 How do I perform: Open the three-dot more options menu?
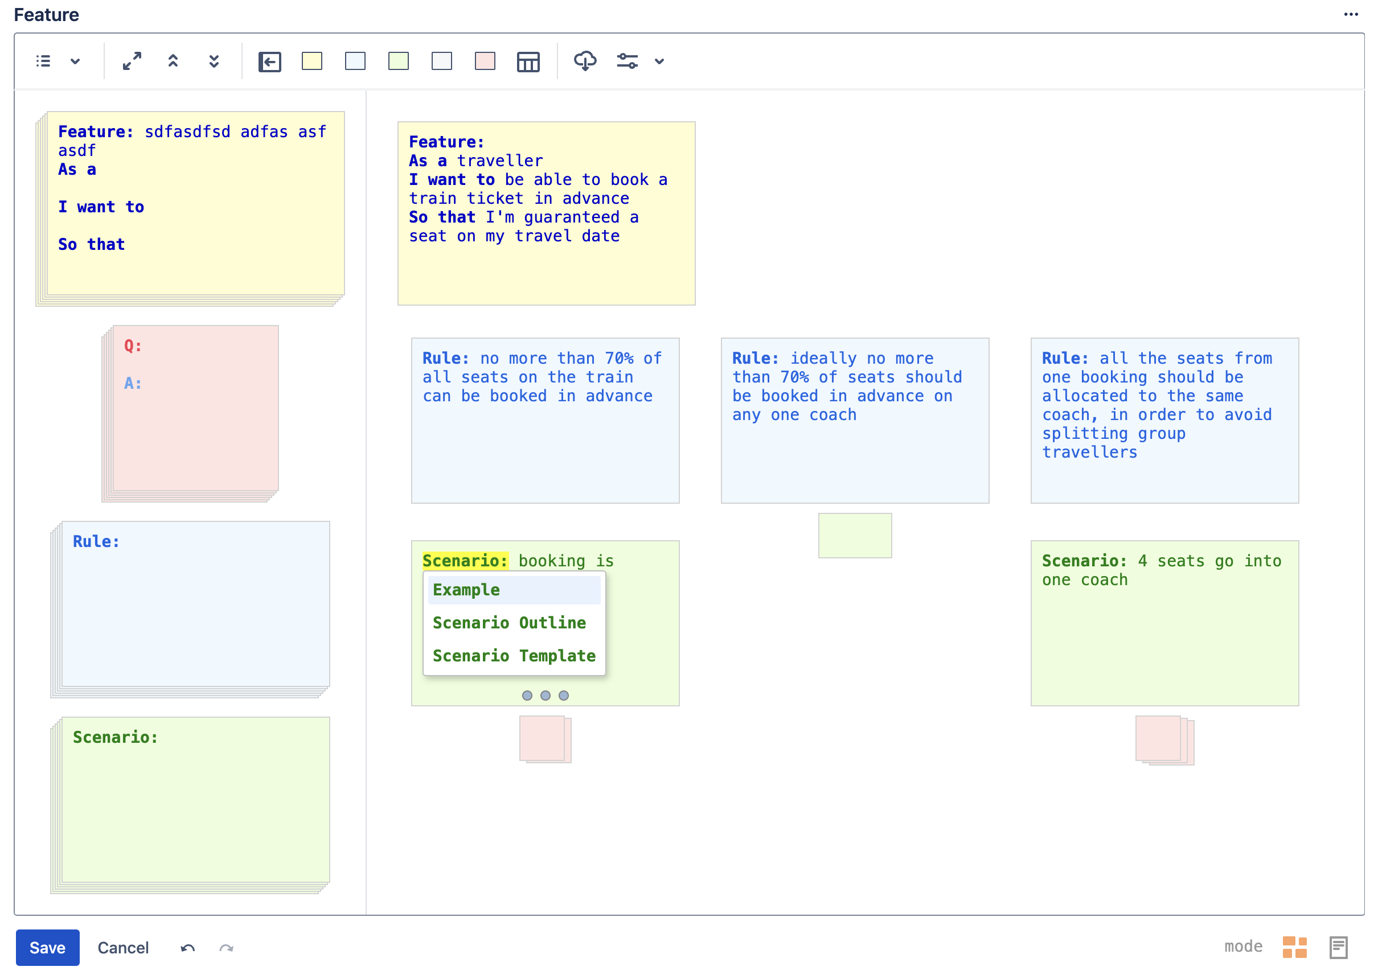coord(1351,14)
